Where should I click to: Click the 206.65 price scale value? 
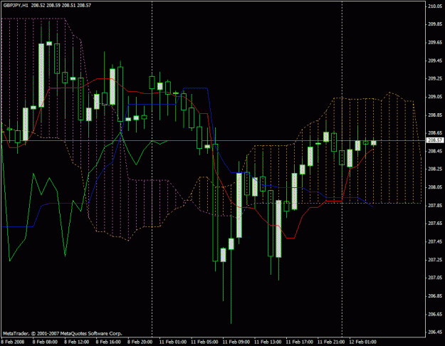[x=435, y=314]
